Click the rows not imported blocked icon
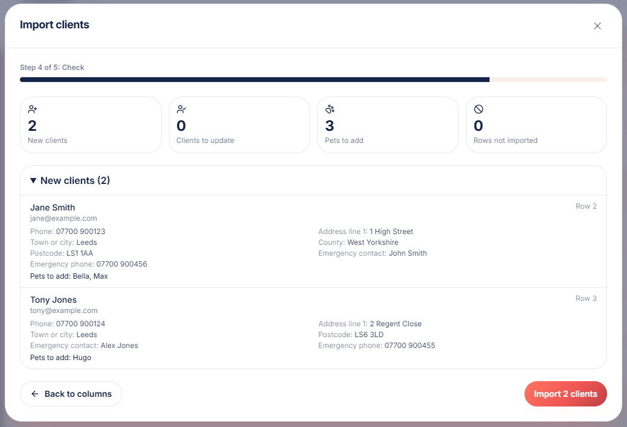627x427 pixels. coord(478,109)
